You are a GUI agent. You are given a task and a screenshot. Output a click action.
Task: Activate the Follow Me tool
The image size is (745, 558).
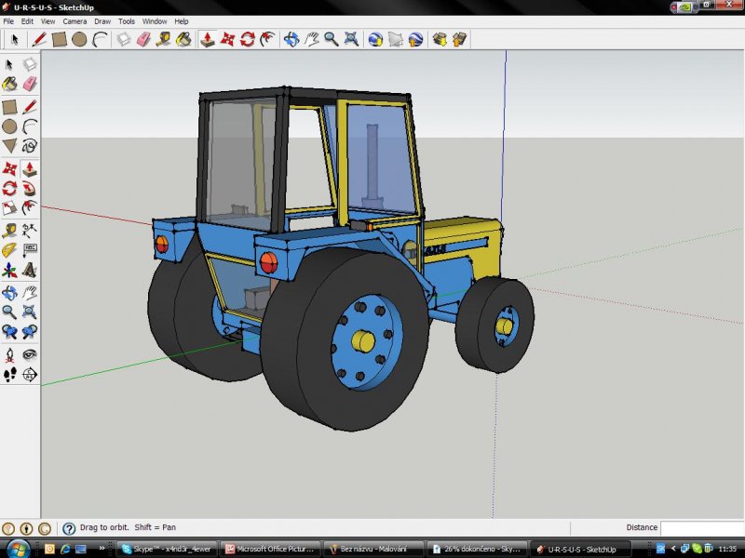pyautogui.click(x=30, y=189)
